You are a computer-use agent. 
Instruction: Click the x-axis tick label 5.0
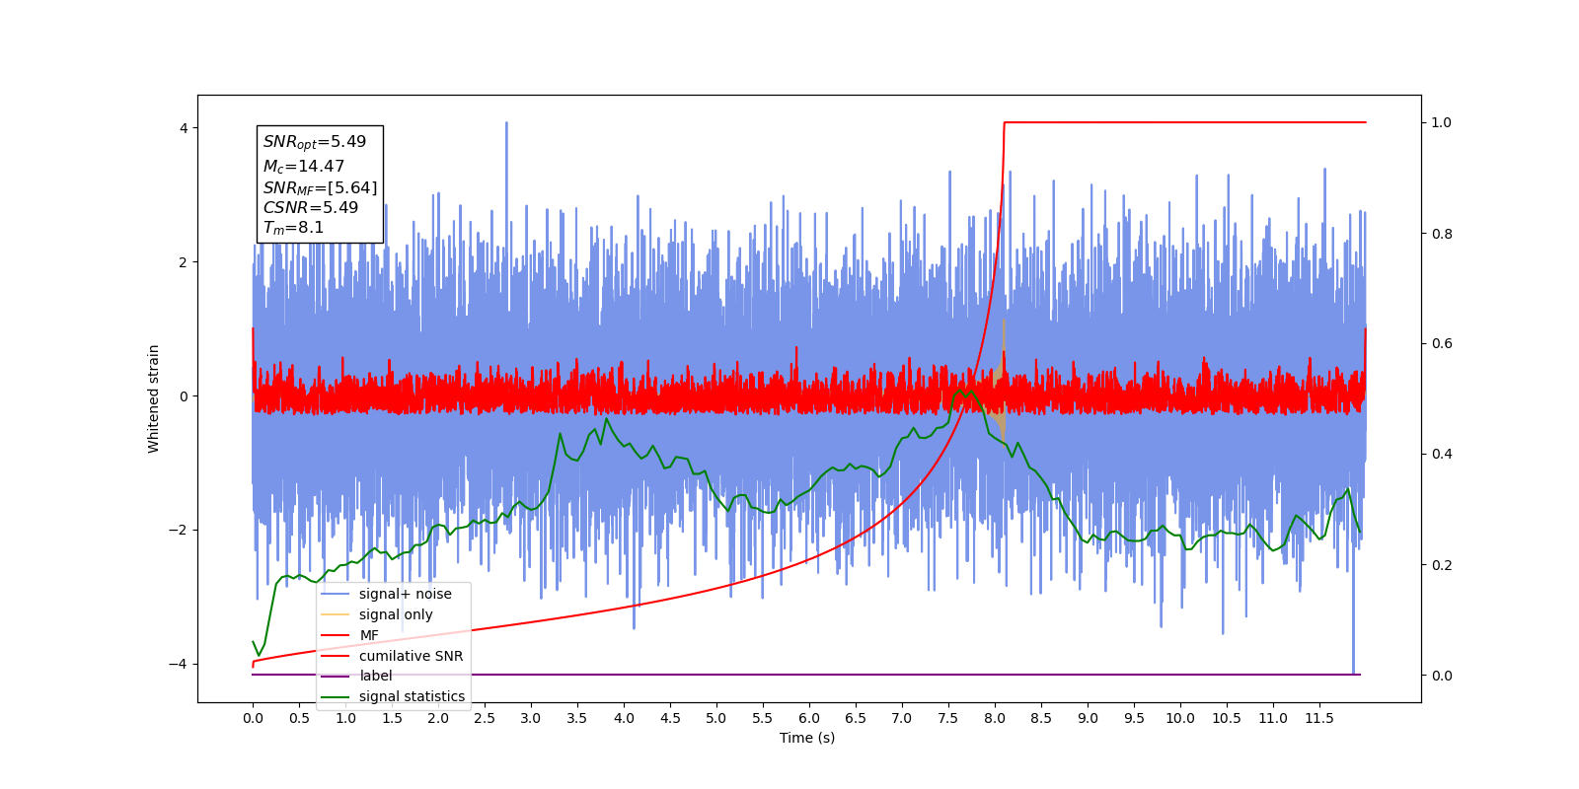[716, 718]
